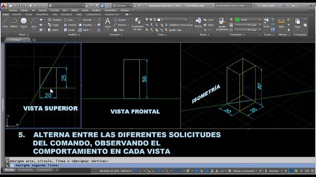Click the plot (print) icon in quick access
Viewport: 316px width, 177px height.
(30, 5)
